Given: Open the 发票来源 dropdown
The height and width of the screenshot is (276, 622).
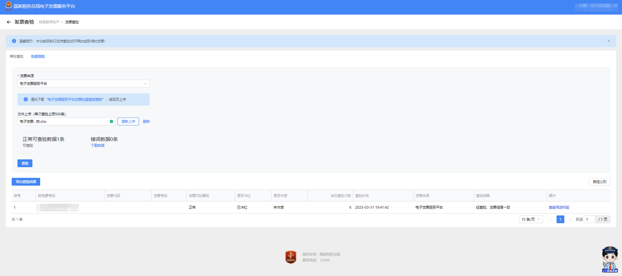Looking at the screenshot, I should pyautogui.click(x=84, y=84).
